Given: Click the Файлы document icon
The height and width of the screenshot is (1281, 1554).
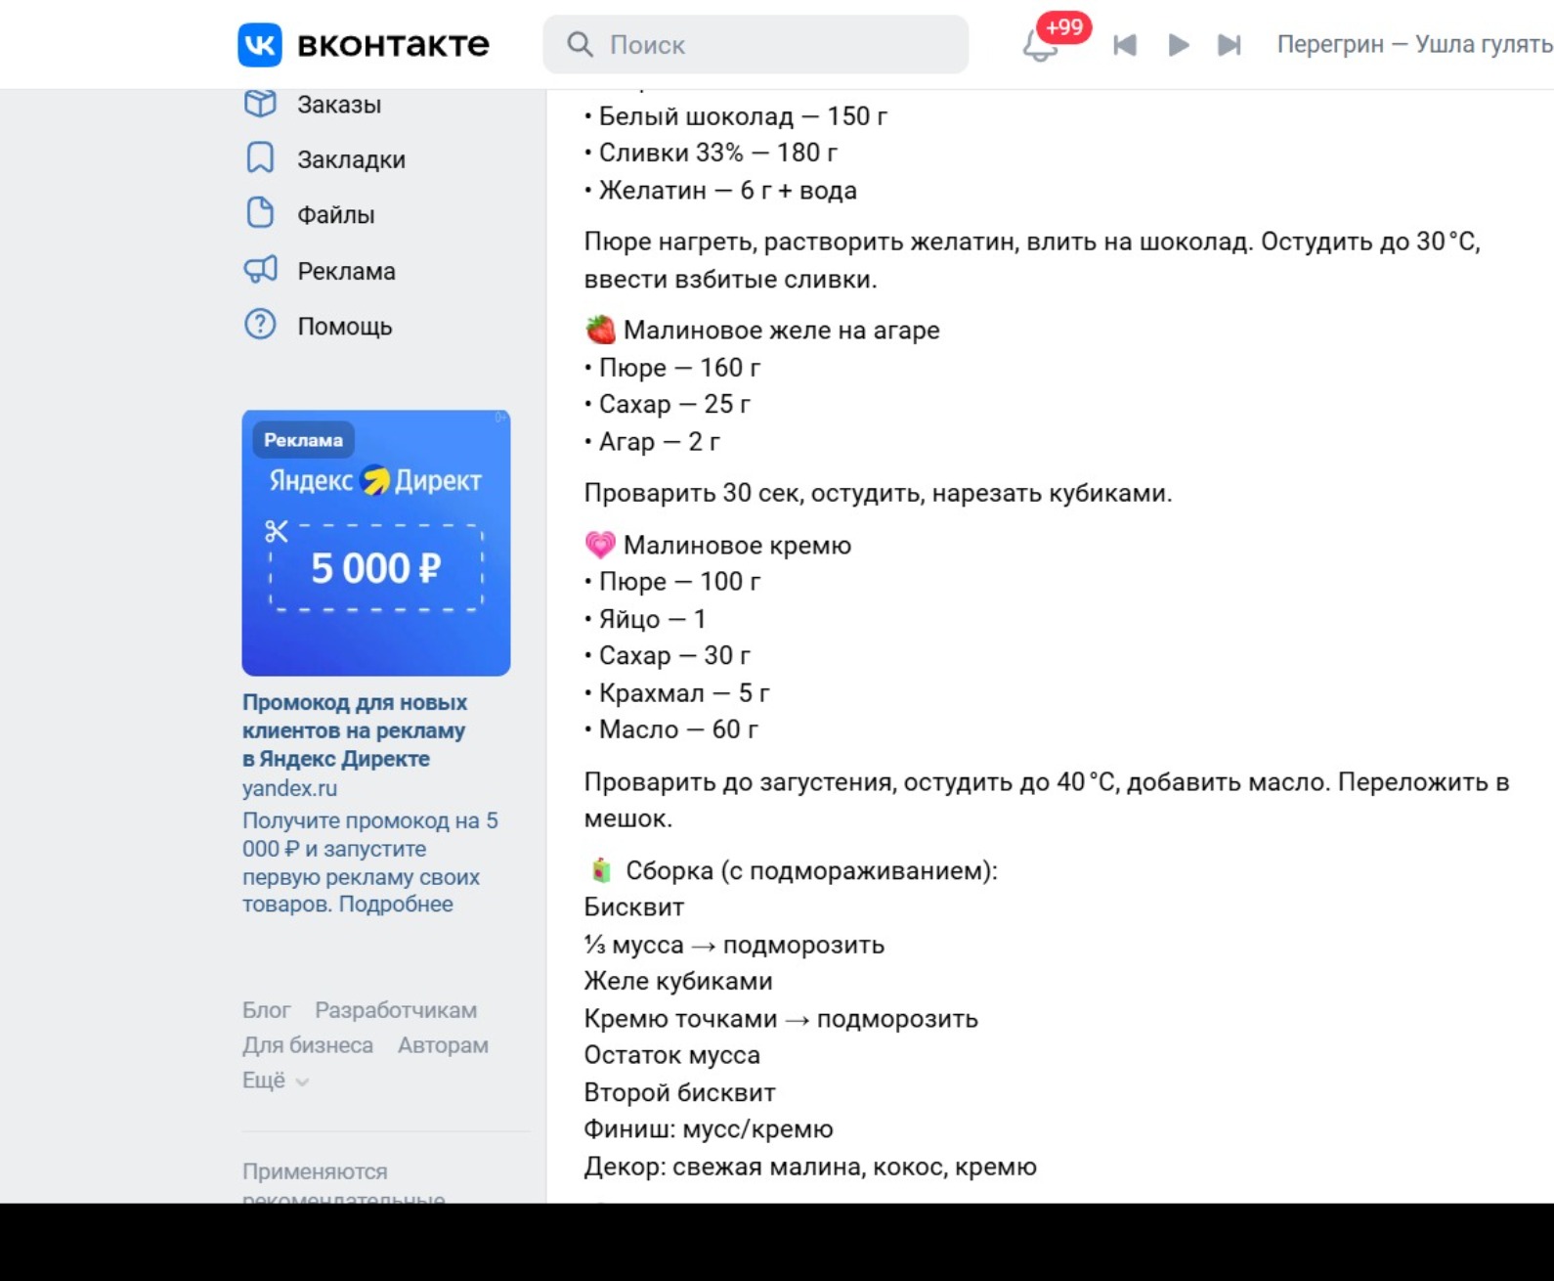Looking at the screenshot, I should [260, 214].
